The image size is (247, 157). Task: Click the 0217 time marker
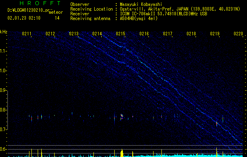point(168,34)
